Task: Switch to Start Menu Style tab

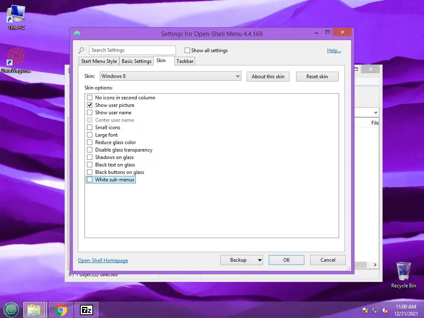Action: pos(99,61)
